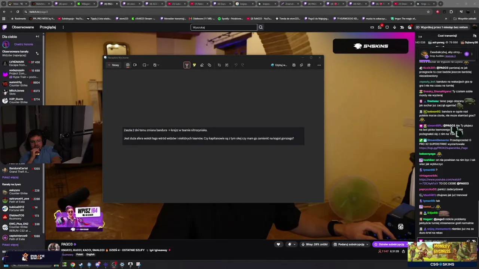Screen dimensions: 479x269
Task: Open eskyycs live channel in sidebar
Action: tap(22, 192)
